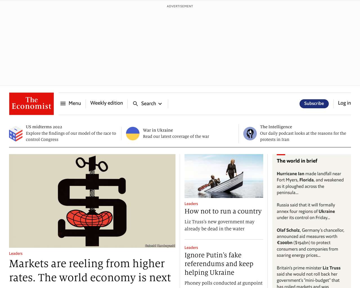The width and height of the screenshot is (360, 288).
Task: Open 'The world in brief' heading
Action: 297,161
